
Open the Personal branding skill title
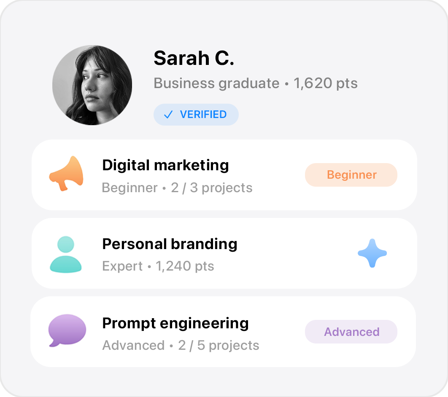coord(170,244)
